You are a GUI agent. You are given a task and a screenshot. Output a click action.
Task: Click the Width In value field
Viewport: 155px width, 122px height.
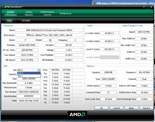tap(144, 52)
